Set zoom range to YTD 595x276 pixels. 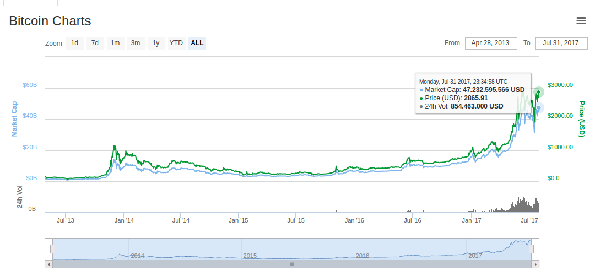pyautogui.click(x=176, y=43)
